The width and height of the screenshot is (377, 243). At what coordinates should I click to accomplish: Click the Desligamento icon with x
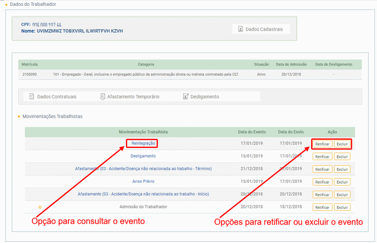[x=186, y=97]
